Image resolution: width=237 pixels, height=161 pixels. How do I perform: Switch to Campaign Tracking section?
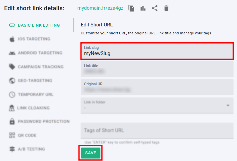click(41, 67)
